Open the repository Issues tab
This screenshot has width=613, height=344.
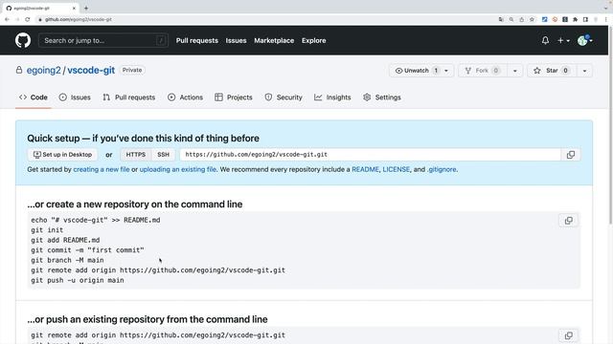pyautogui.click(x=75, y=97)
